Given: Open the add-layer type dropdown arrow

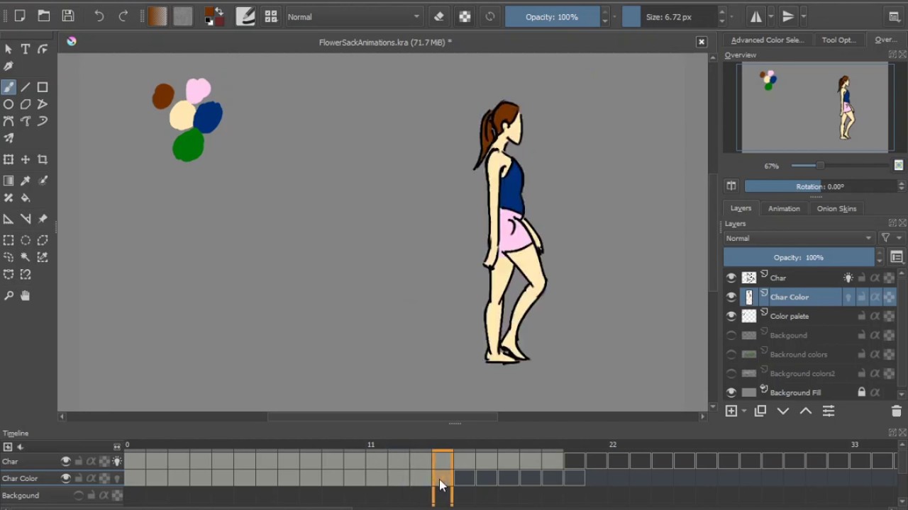Looking at the screenshot, I should tap(743, 411).
